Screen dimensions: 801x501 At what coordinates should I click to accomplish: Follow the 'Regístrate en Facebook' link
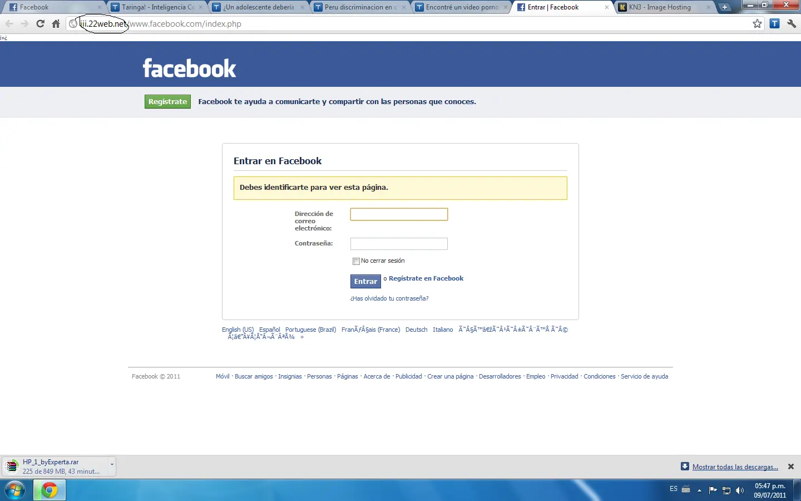(x=426, y=278)
